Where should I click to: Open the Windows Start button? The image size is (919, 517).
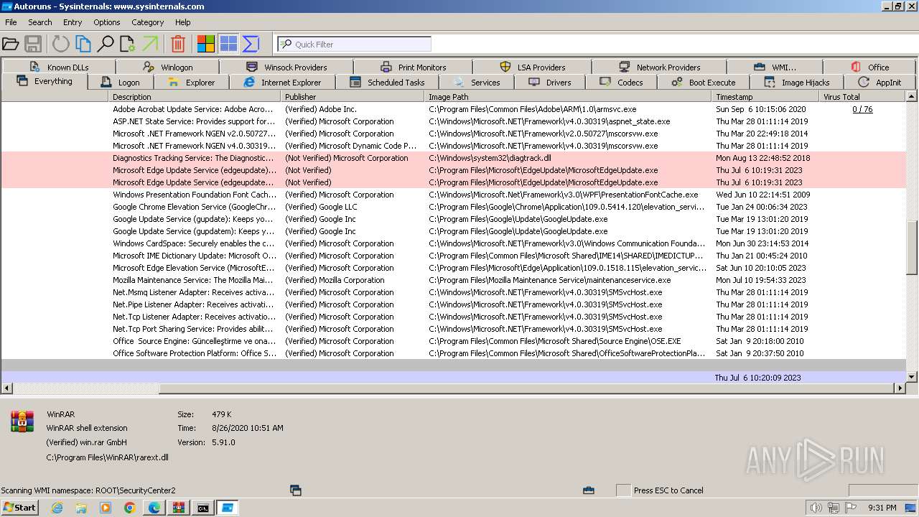[20, 508]
